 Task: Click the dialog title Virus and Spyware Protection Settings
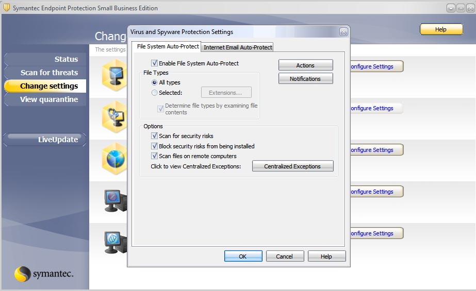coord(182,32)
